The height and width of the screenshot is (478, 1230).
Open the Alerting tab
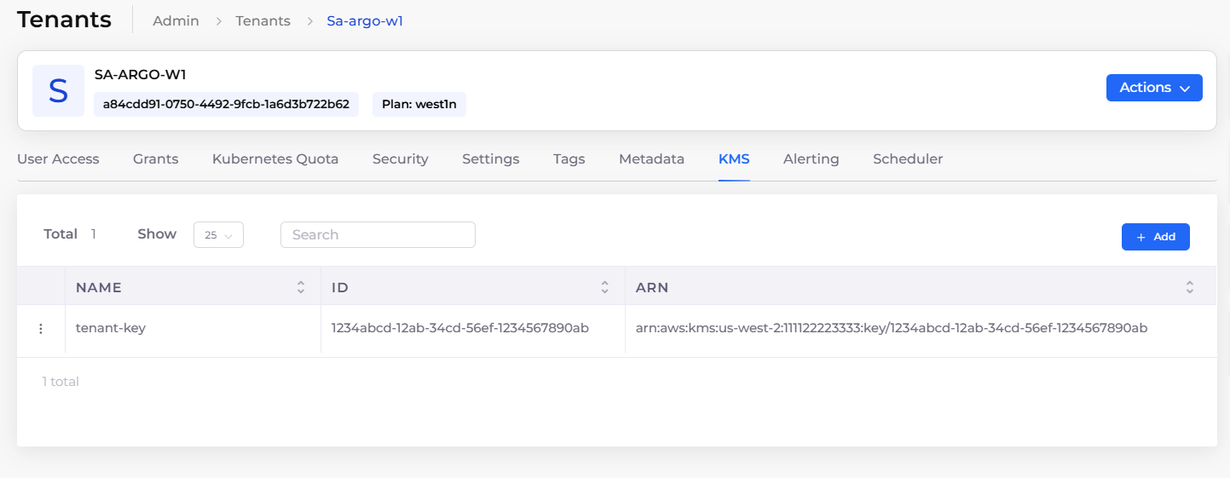[x=811, y=159]
